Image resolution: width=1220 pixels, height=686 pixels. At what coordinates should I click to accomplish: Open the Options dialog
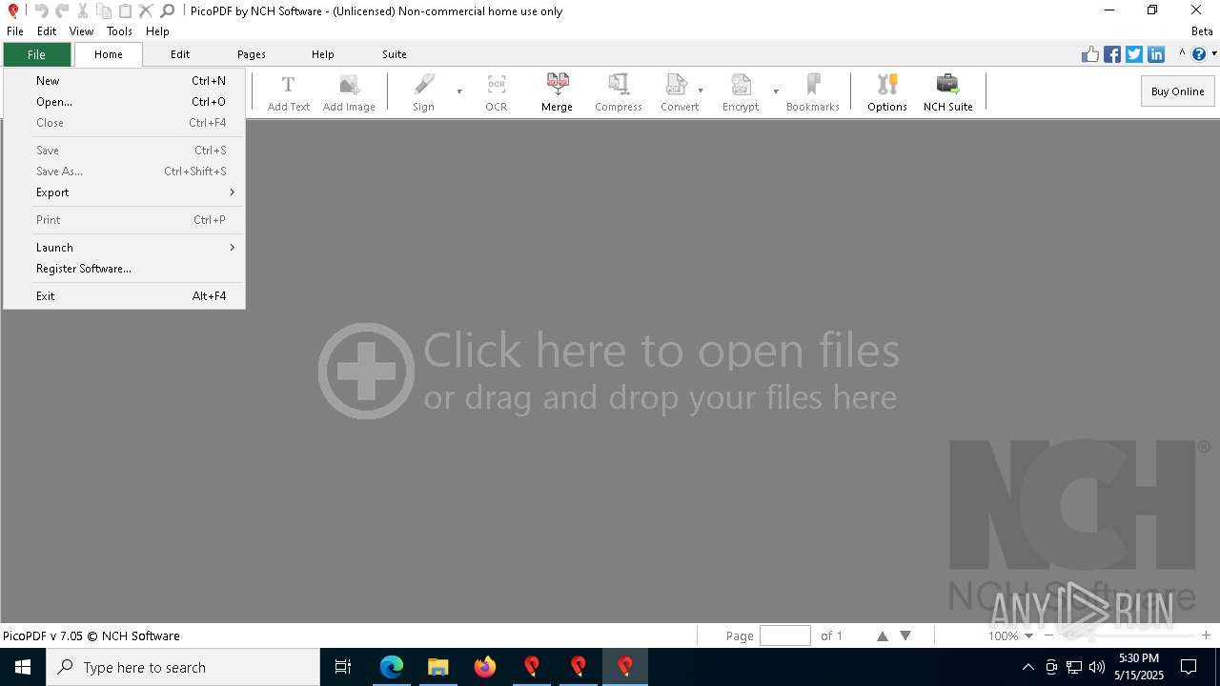(887, 93)
